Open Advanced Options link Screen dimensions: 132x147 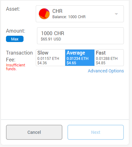point(106,71)
